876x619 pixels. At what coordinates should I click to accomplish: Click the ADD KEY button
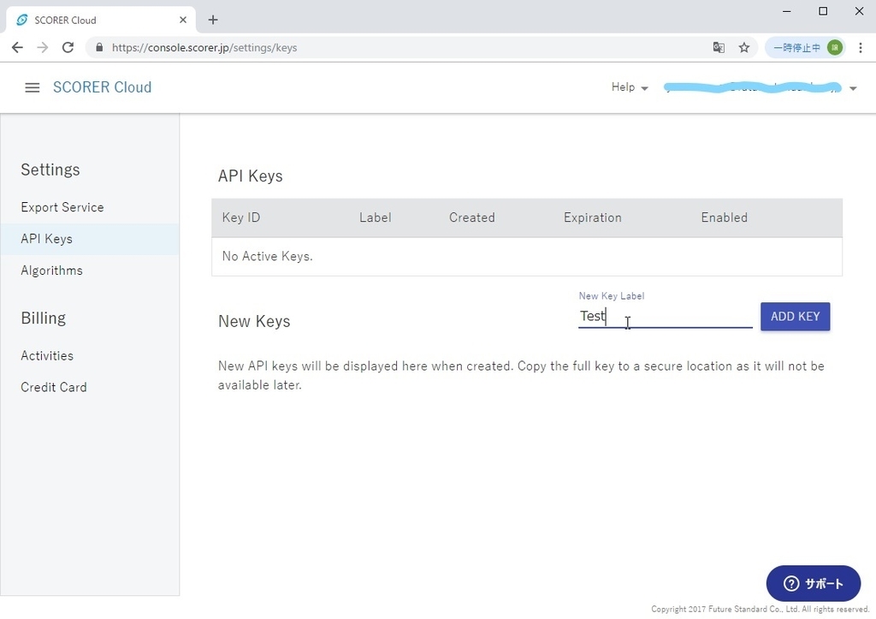795,317
